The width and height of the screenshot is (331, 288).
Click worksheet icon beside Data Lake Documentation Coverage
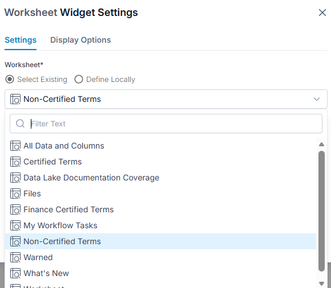pos(15,178)
